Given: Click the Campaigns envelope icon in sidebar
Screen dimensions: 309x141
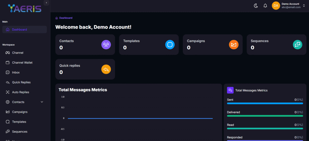Looking at the screenshot, I should pos(8,112).
